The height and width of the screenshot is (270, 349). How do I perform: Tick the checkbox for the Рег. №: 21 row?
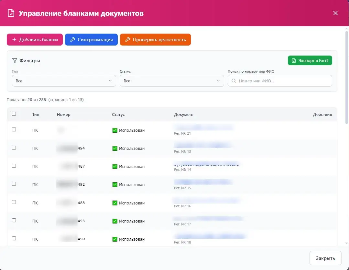pyautogui.click(x=14, y=129)
